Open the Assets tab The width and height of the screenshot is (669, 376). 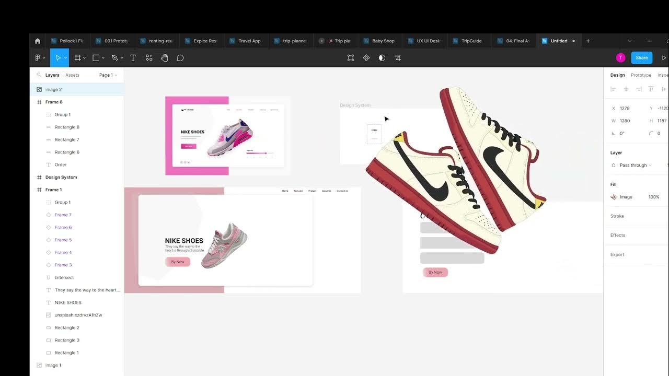[x=72, y=75]
